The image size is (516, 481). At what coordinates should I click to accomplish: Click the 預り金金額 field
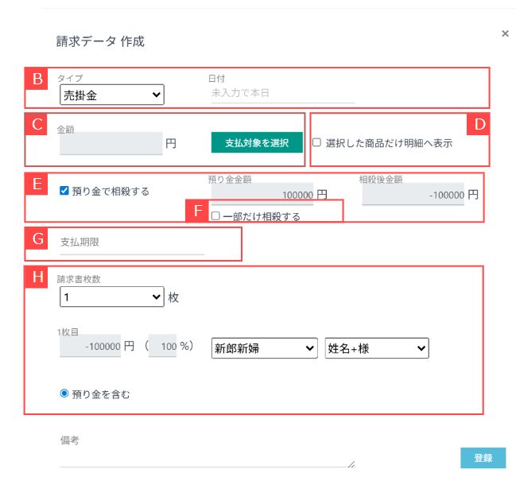pos(261,194)
